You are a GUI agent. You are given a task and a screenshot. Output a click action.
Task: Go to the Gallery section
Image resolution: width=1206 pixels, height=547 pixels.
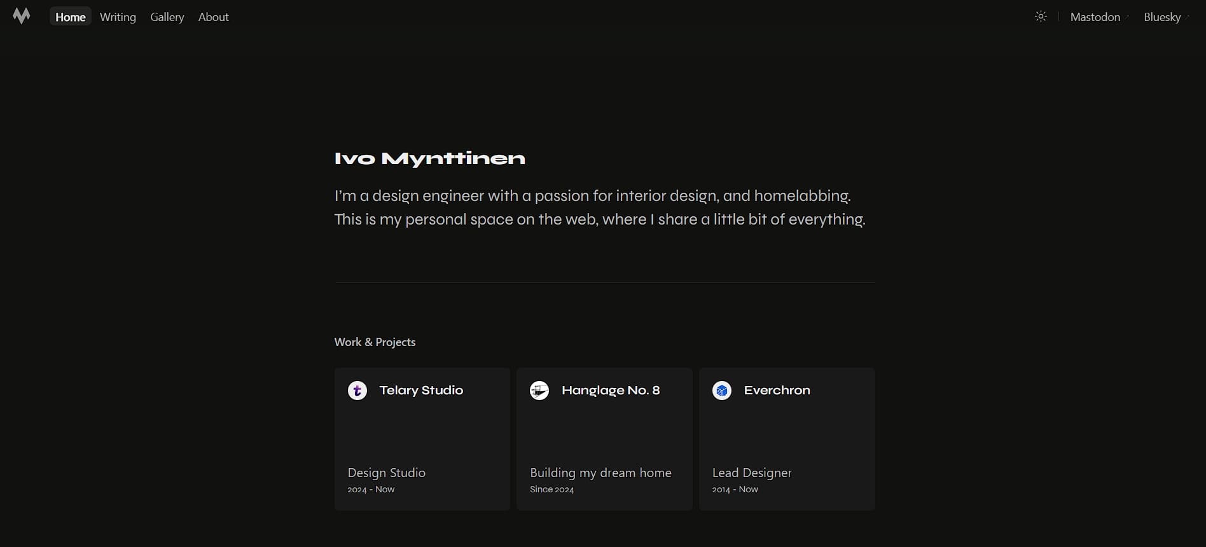coord(167,17)
